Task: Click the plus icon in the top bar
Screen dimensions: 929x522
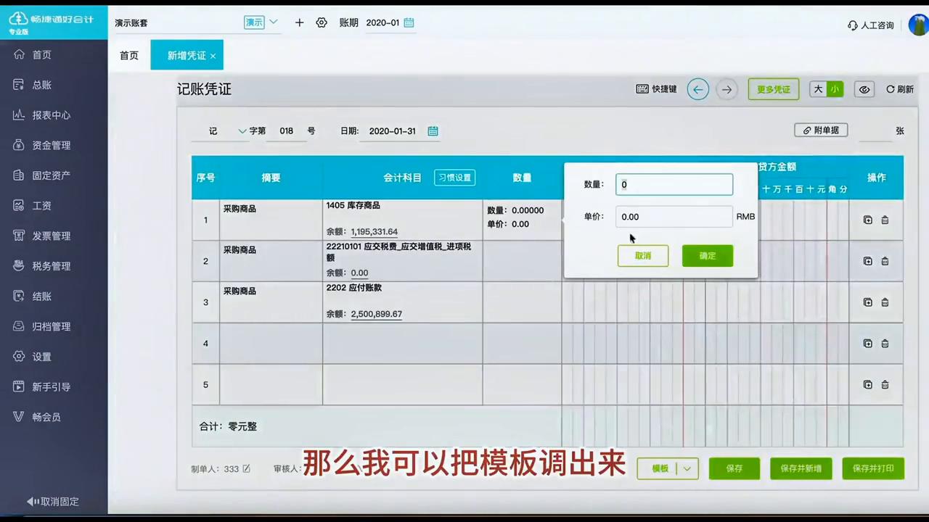Action: coord(299,22)
